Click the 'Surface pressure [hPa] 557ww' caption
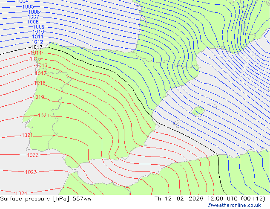The image size is (270, 209). tap(46, 199)
